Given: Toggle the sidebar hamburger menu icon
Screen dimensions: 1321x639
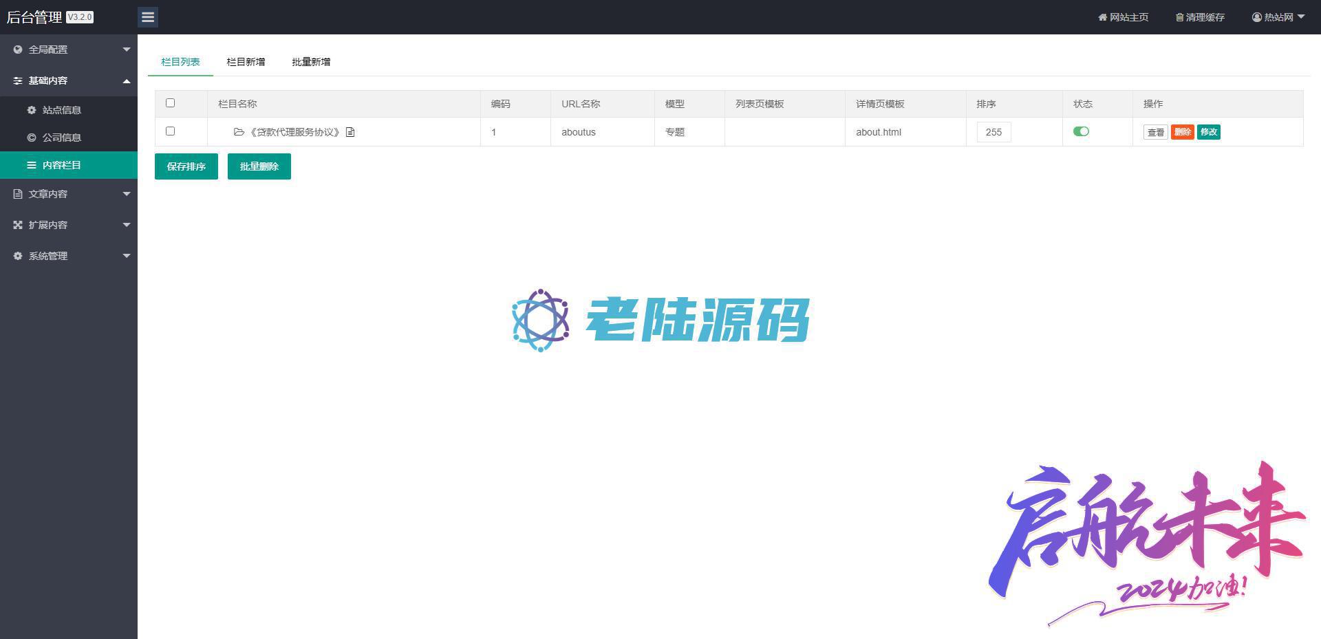Looking at the screenshot, I should 148,17.
